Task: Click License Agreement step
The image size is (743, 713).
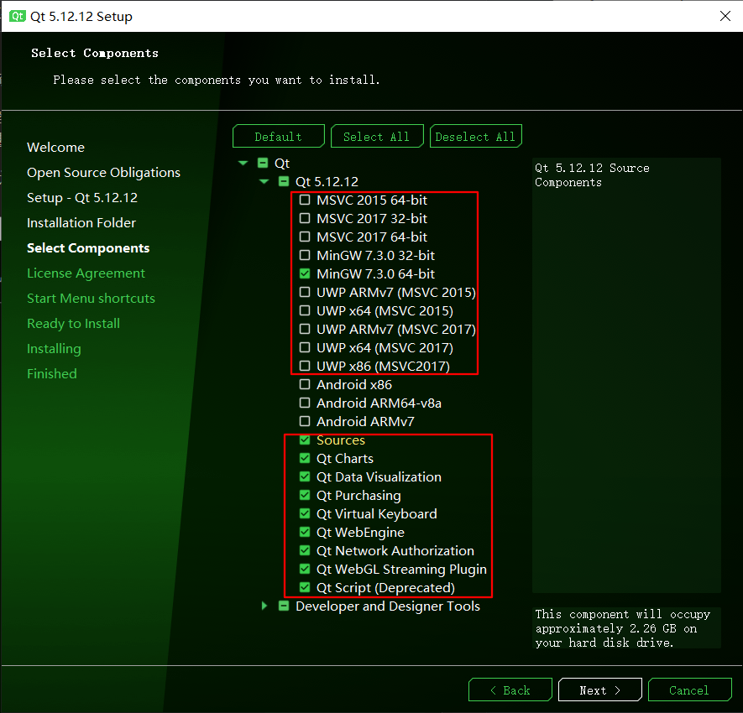Action: 86,273
